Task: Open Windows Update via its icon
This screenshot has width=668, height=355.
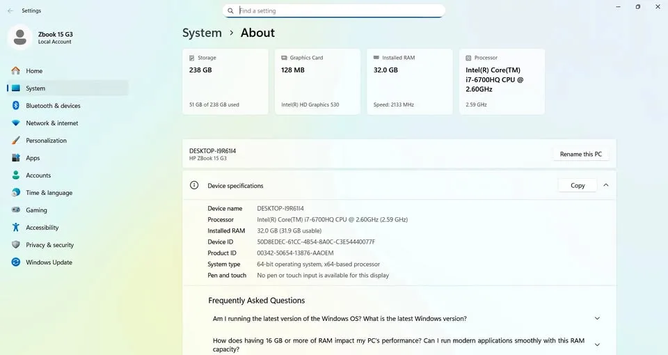Action: pos(15,262)
